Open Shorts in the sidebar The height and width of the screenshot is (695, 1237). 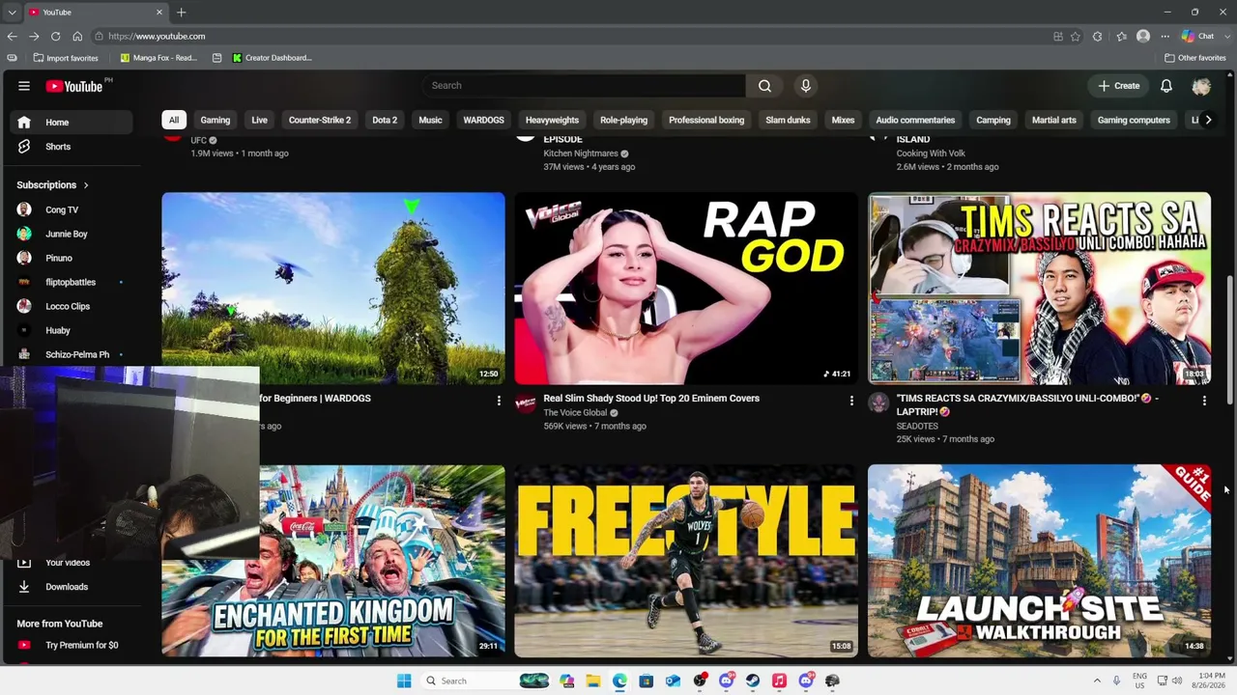72,147
